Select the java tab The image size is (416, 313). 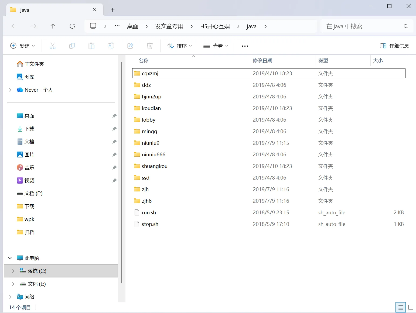pyautogui.click(x=54, y=10)
